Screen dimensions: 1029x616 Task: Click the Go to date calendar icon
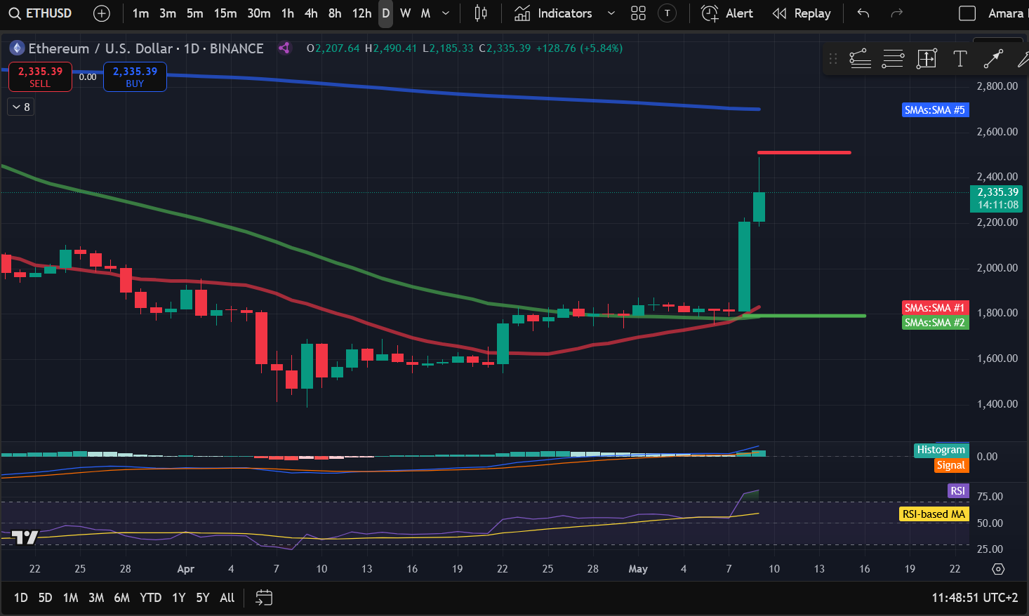(264, 598)
